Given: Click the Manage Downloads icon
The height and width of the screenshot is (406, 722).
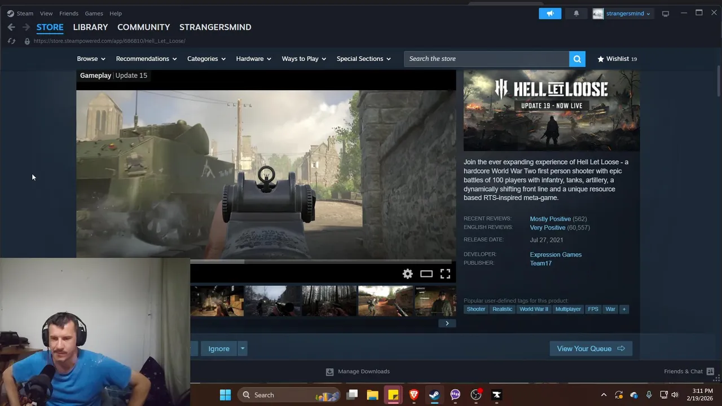Looking at the screenshot, I should coord(330,372).
